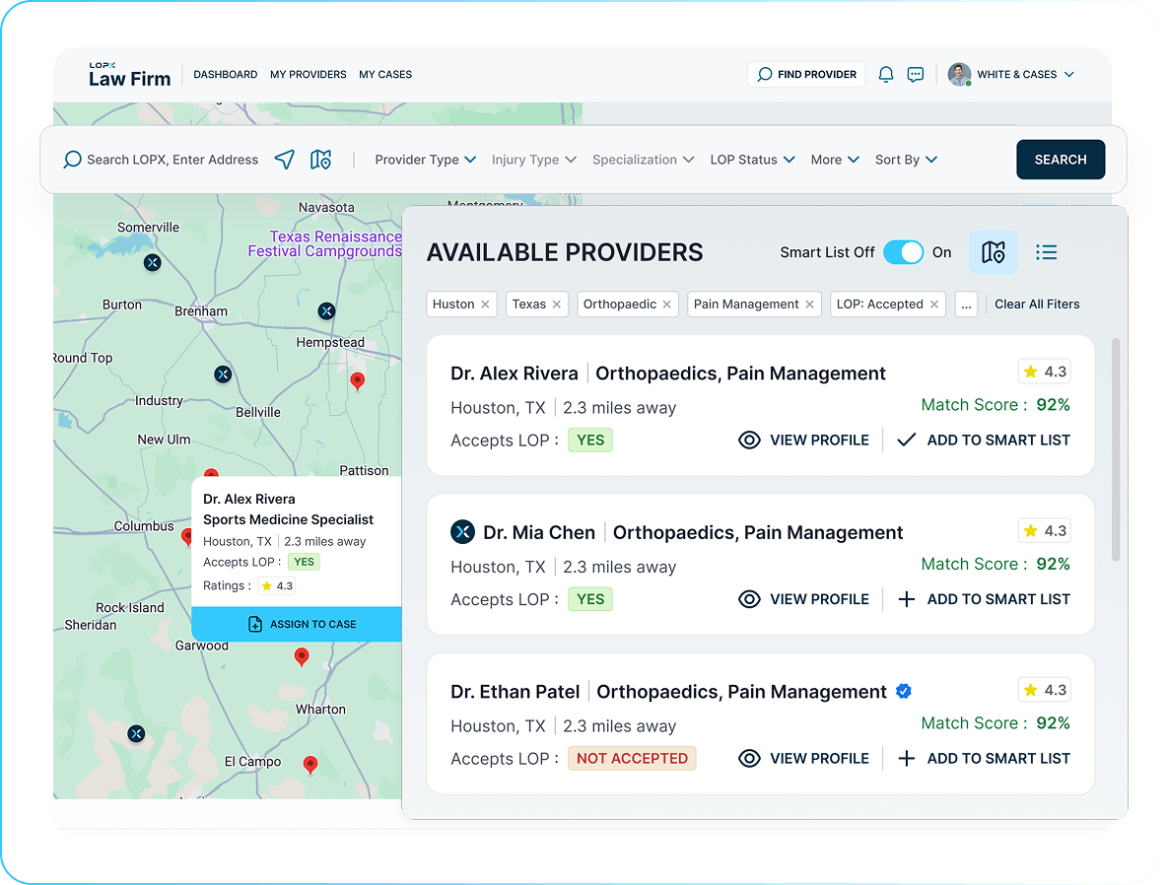This screenshot has height=885, width=1167.
Task: Click the search magnifier icon in filter bar
Action: [x=72, y=160]
